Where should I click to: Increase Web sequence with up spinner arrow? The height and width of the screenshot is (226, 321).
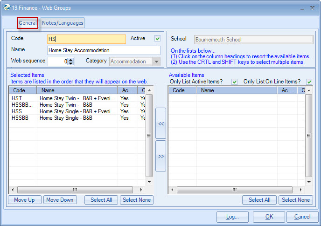(x=70, y=59)
